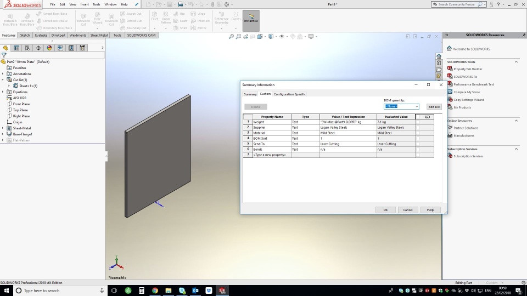Switch to the Configuration Specific tab
This screenshot has height=296, width=527.
(289, 94)
